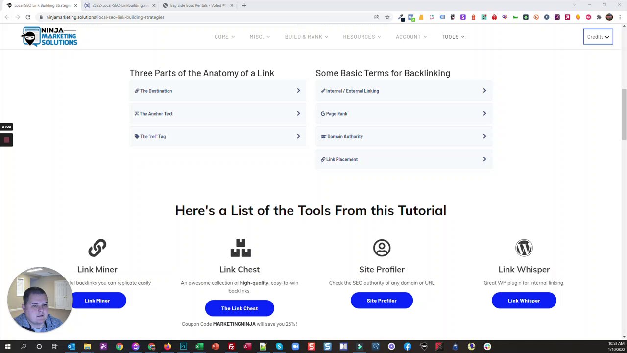Screen dimensions: 627x353
Task: Expand Internal / External Linking row
Action: [404, 91]
